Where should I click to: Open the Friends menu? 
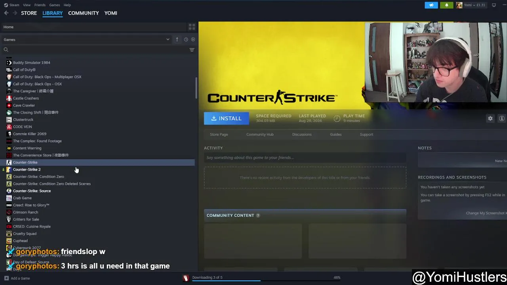[40, 5]
